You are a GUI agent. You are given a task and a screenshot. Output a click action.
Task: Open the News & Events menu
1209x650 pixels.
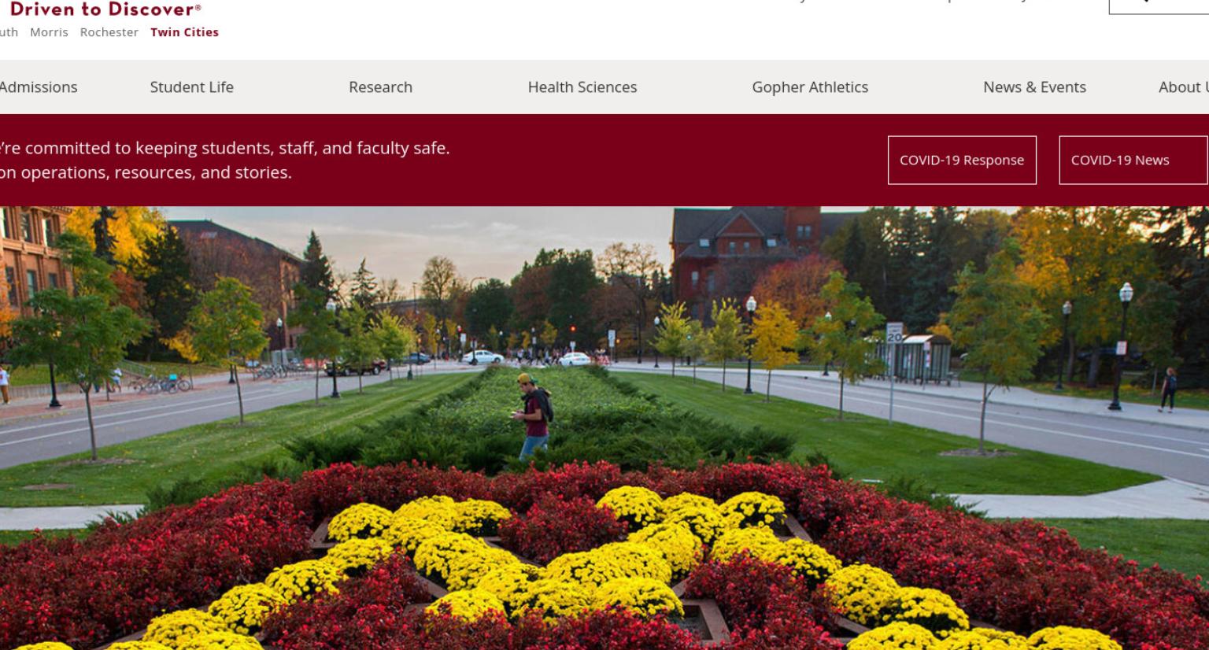coord(1034,87)
